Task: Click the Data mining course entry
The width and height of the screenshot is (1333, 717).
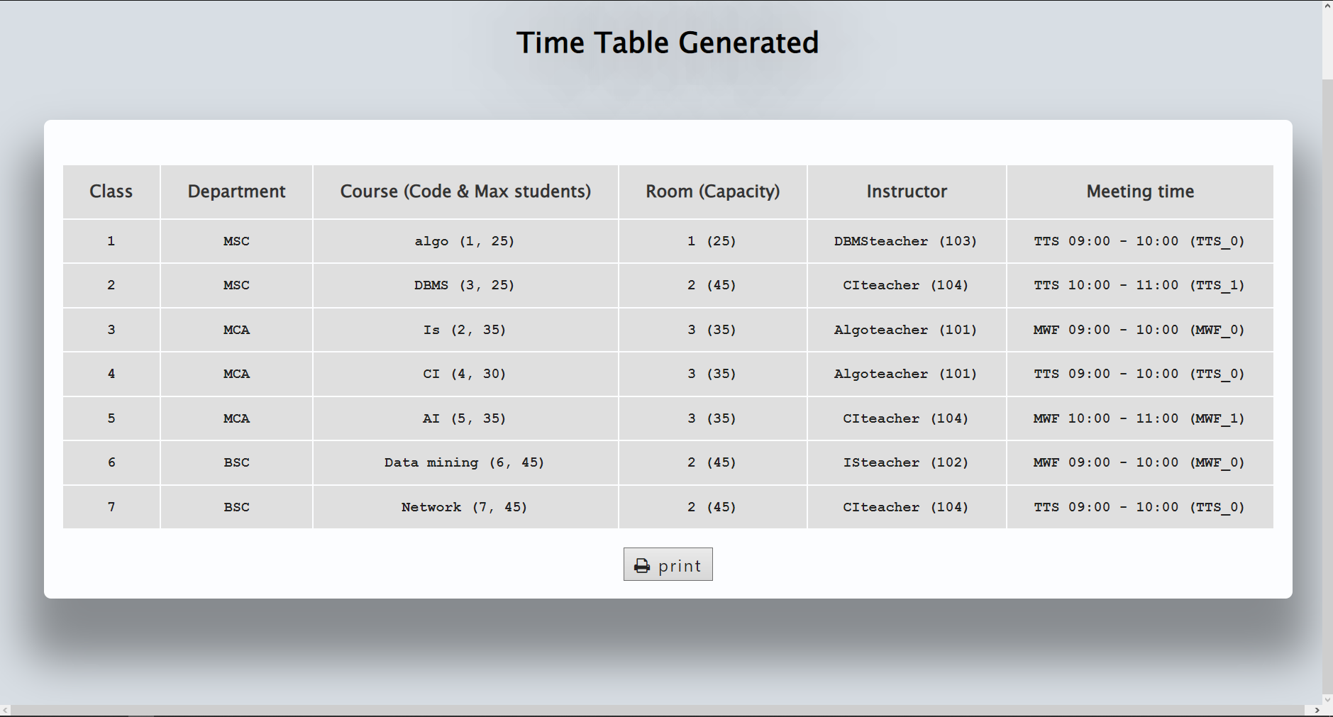Action: click(x=464, y=462)
